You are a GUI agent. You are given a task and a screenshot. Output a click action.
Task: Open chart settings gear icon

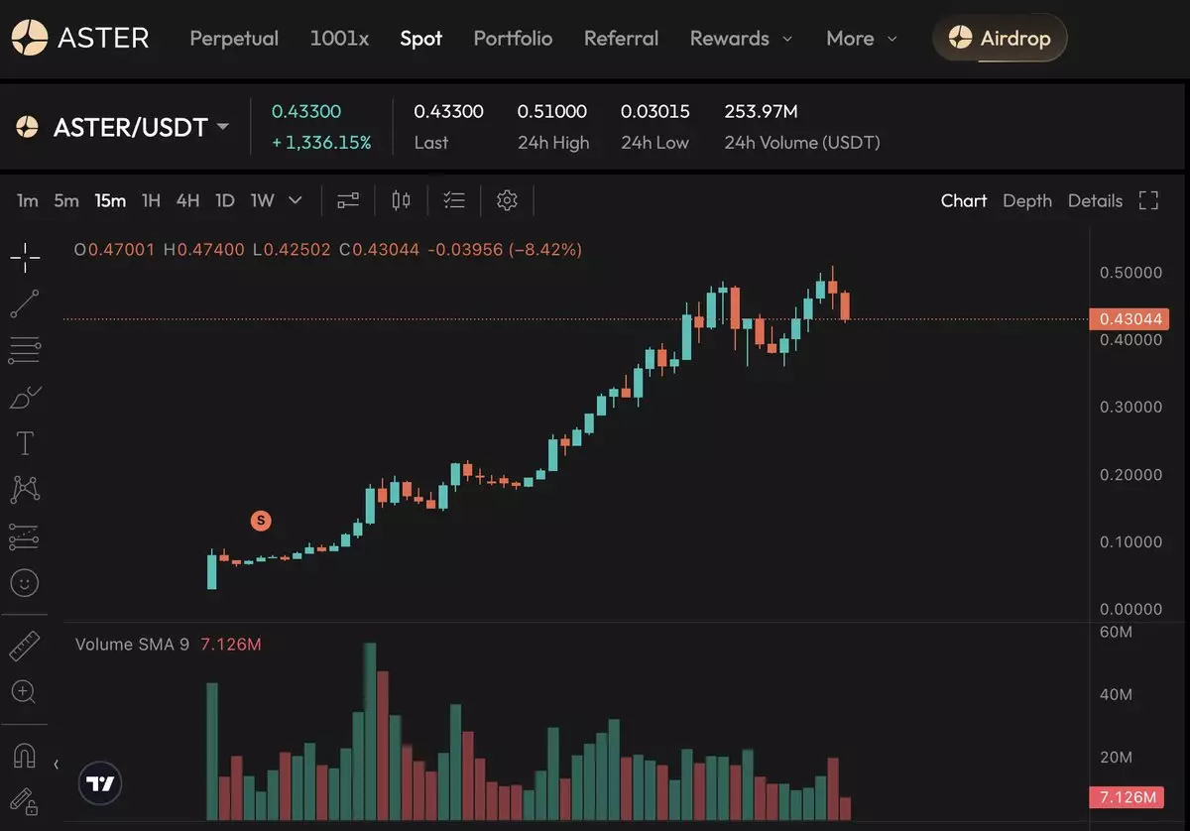coord(507,200)
